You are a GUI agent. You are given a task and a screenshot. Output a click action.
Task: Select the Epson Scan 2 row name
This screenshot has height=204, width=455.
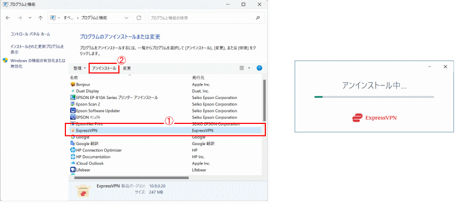point(88,104)
